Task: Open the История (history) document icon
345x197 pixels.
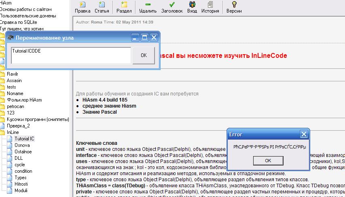Action: 210,5
